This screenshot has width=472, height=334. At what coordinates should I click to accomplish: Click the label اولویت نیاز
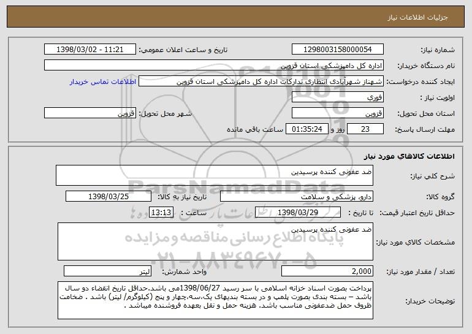pos(438,98)
